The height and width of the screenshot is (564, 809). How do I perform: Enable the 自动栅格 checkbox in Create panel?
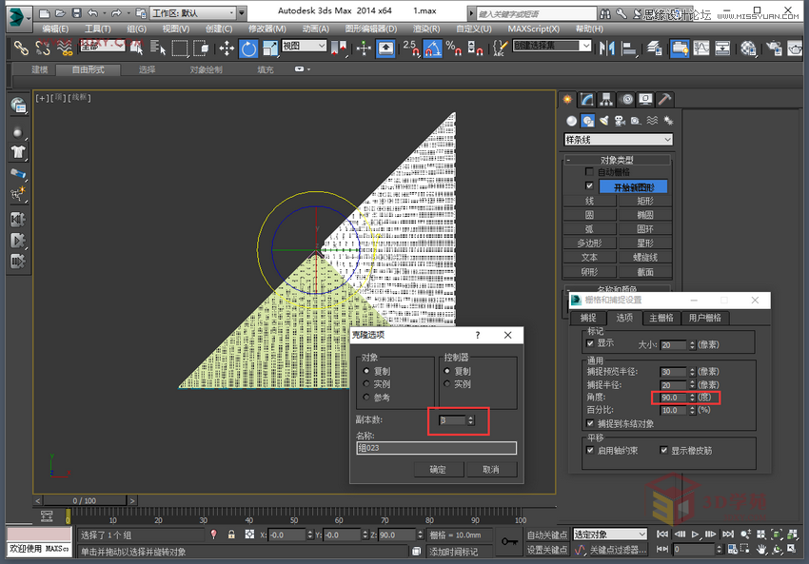(x=588, y=170)
